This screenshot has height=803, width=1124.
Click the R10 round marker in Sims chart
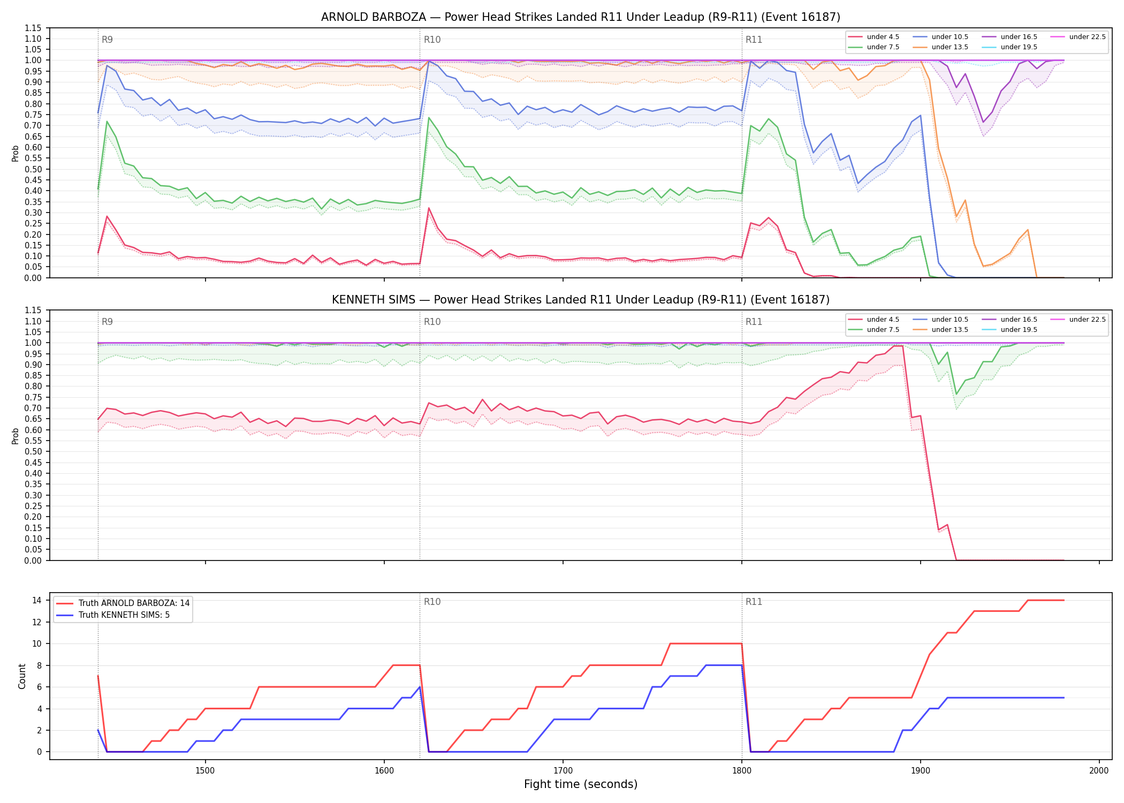click(432, 322)
